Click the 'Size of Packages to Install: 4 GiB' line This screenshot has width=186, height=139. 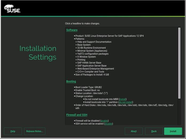point(92,75)
